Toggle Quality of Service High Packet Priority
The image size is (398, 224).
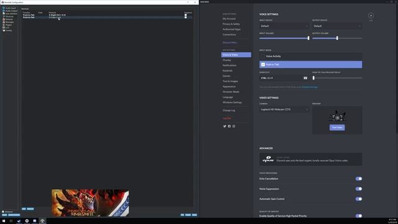(x=359, y=216)
